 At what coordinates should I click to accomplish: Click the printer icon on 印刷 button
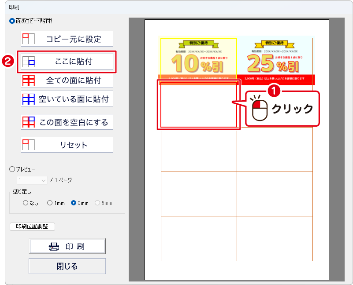click(x=54, y=247)
